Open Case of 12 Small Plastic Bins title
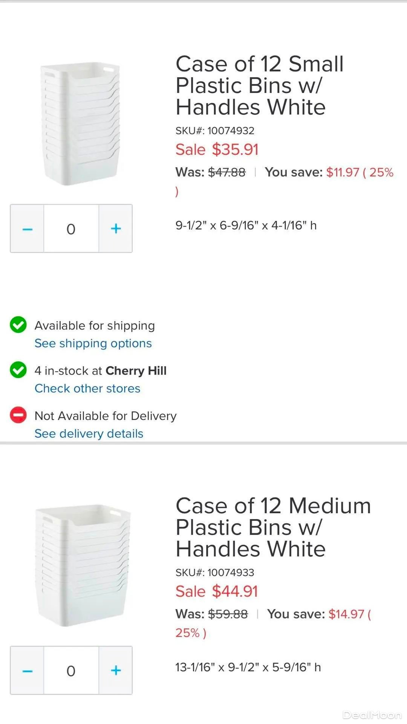This screenshot has height=724, width=407. click(259, 85)
